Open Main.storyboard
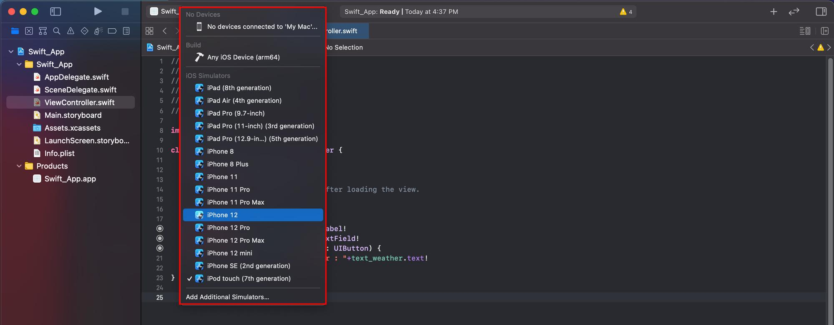This screenshot has height=325, width=834. [73, 115]
